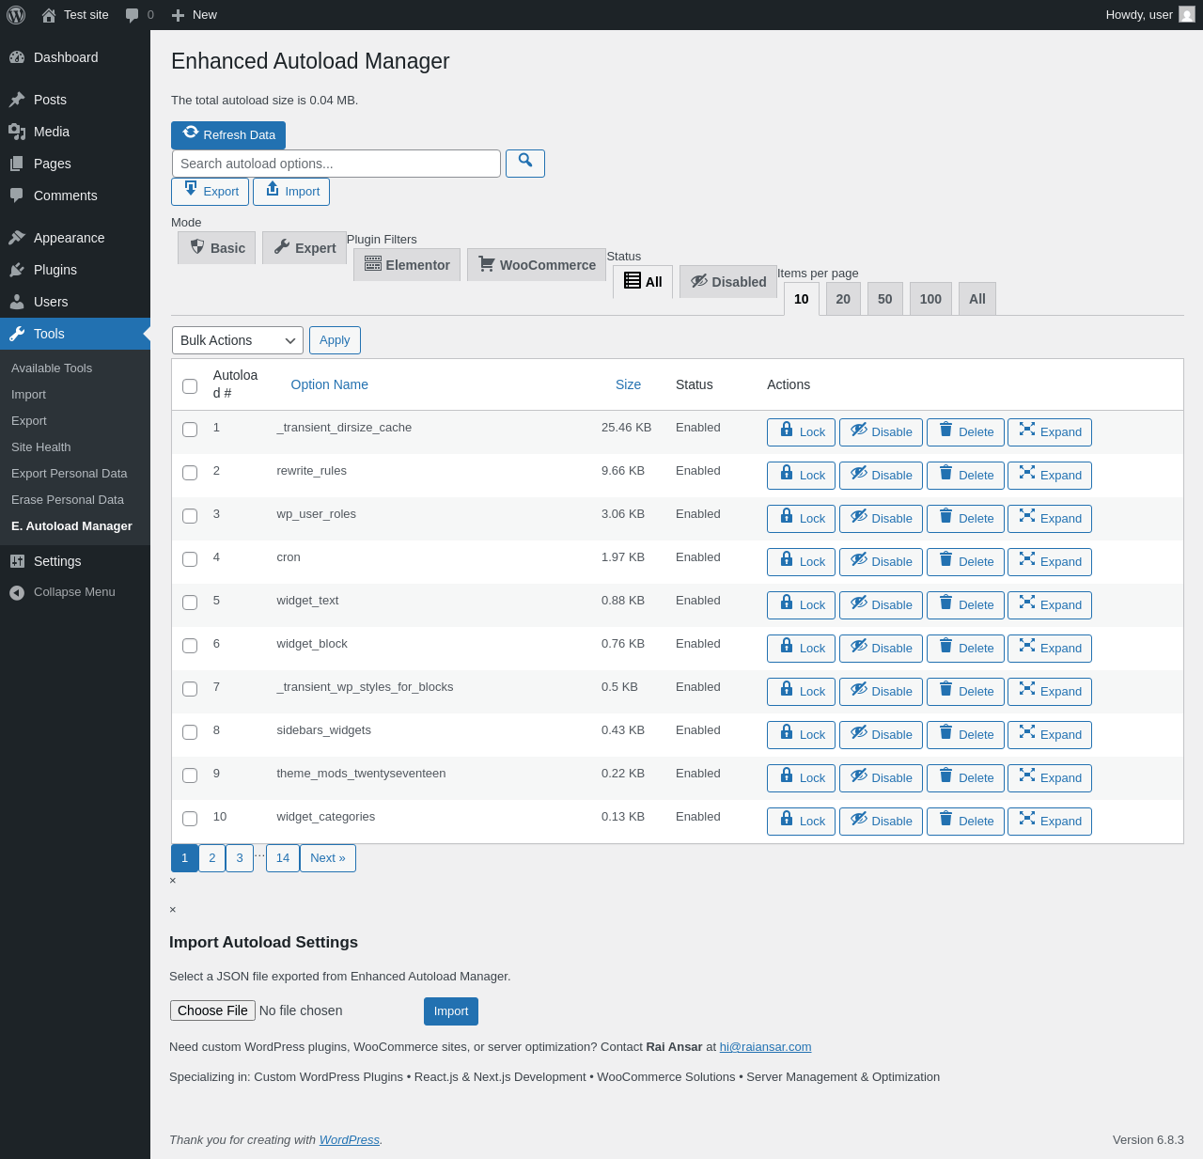Click the expand arrows icon for wp_user_roles

1027,515
